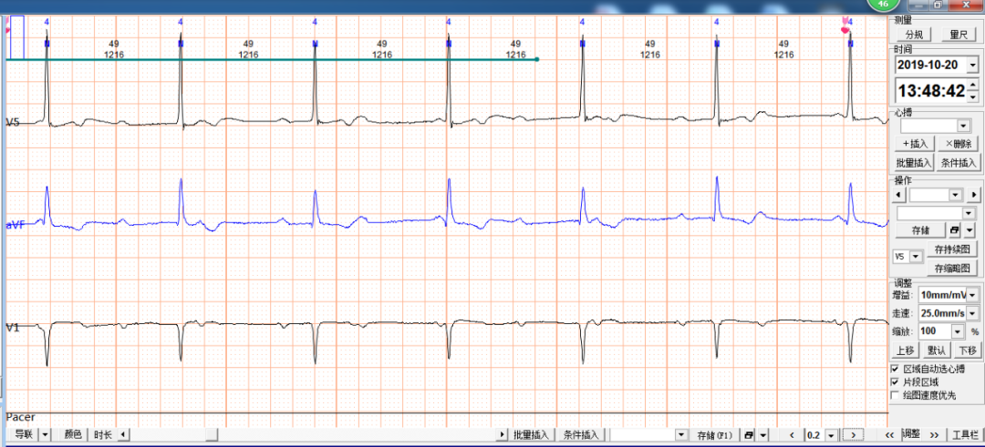
Task: Click the first beat N marker in V5
Action: coord(47,44)
